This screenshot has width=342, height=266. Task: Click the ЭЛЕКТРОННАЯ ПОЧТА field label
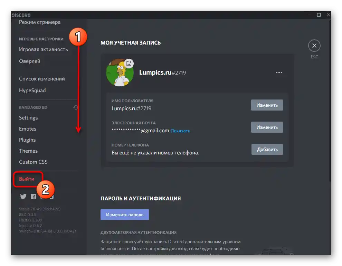pos(134,123)
